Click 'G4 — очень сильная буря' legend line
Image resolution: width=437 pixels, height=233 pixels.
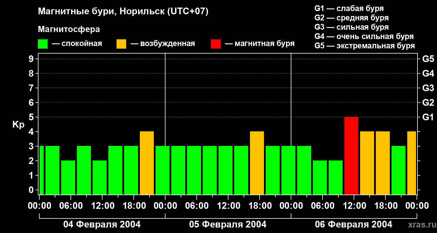click(364, 36)
